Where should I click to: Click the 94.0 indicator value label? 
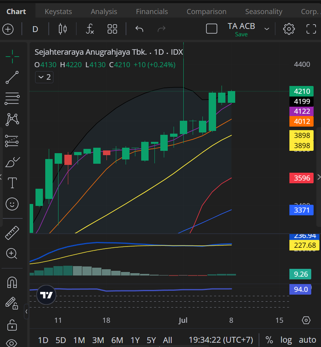point(300,289)
